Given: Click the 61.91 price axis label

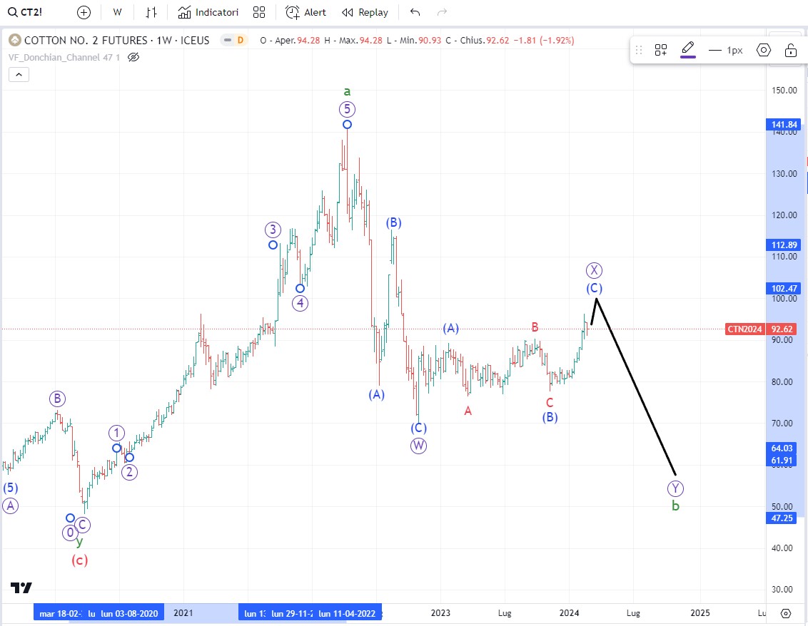Looking at the screenshot, I should (x=782, y=461).
